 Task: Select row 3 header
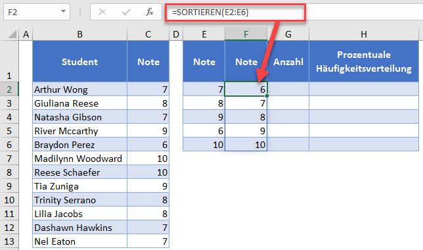pyautogui.click(x=9, y=103)
